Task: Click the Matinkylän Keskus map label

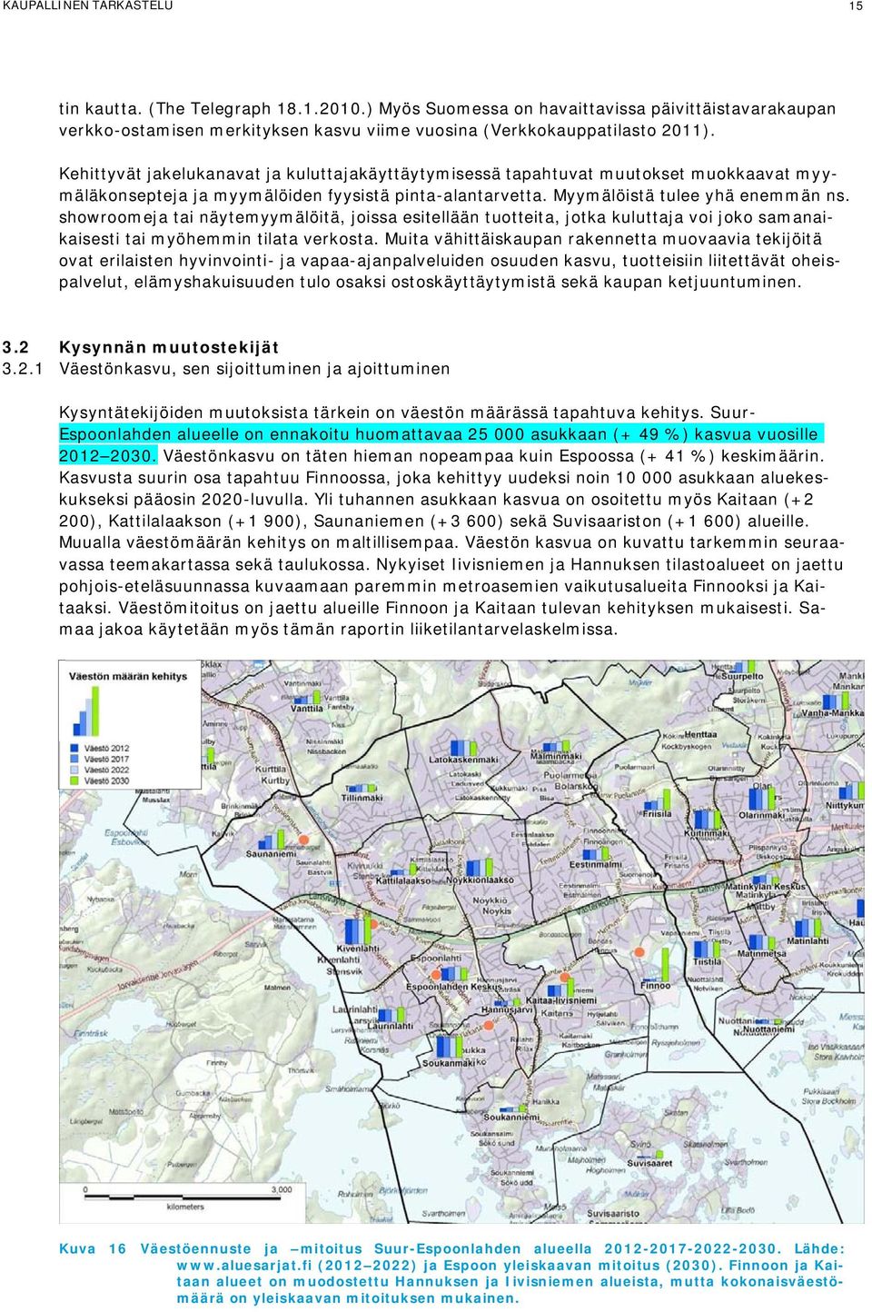Action: tap(765, 887)
